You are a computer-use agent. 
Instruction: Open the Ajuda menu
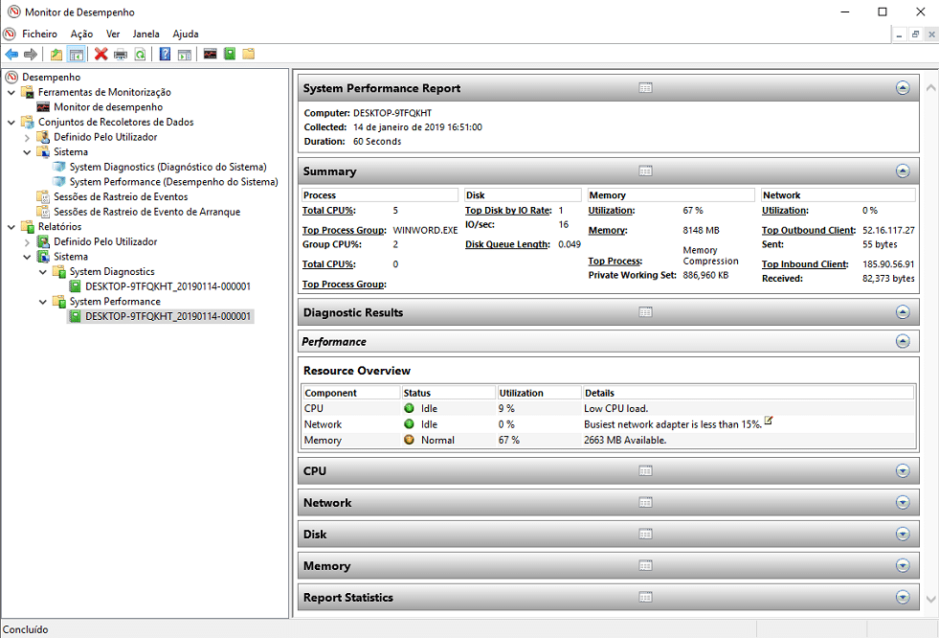186,34
